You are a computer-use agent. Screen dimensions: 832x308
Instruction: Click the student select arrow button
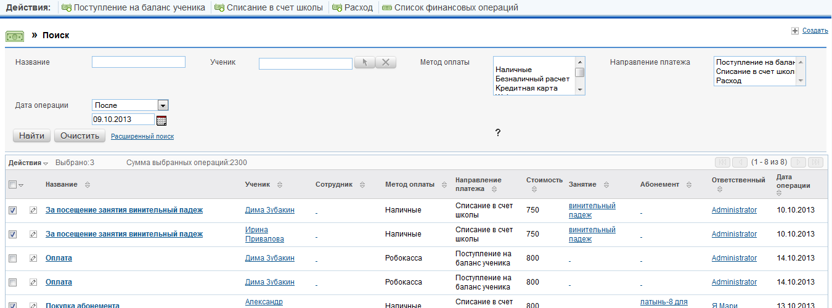364,62
